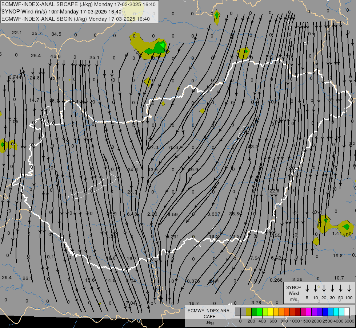This screenshot has width=356, height=328.
Task: Click the map value 7.05
Action: 13,122
